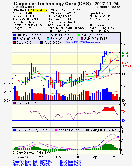132x166 pixels.
Task: Click the Est Chg: 0.0% value
Action: click(x=70, y=165)
